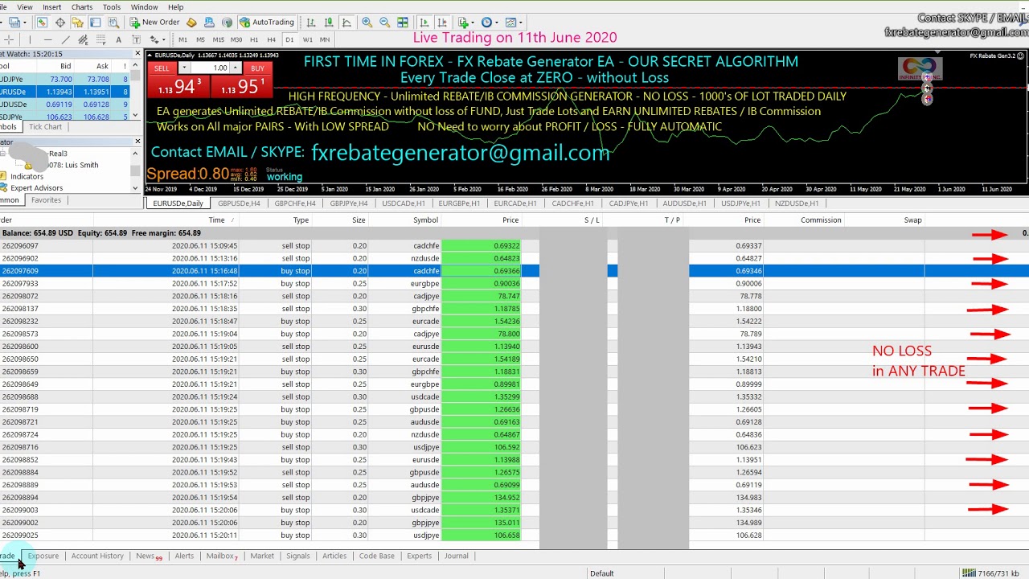The image size is (1029, 579).
Task: Open the Journal terminal tab
Action: pos(456,556)
